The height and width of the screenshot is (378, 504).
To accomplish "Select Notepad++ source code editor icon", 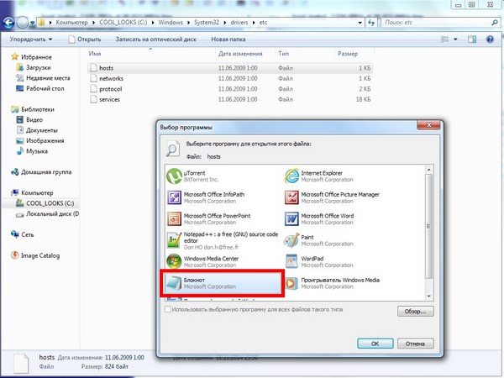I will 175,239.
